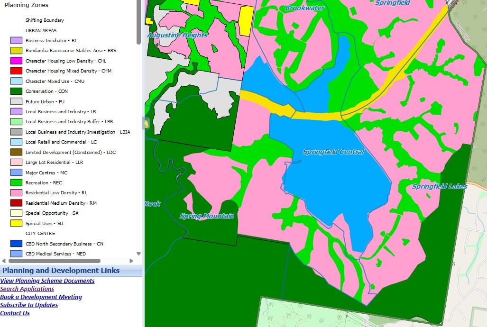Click the legend scroll down arrow
487x327 pixels.
point(138,254)
